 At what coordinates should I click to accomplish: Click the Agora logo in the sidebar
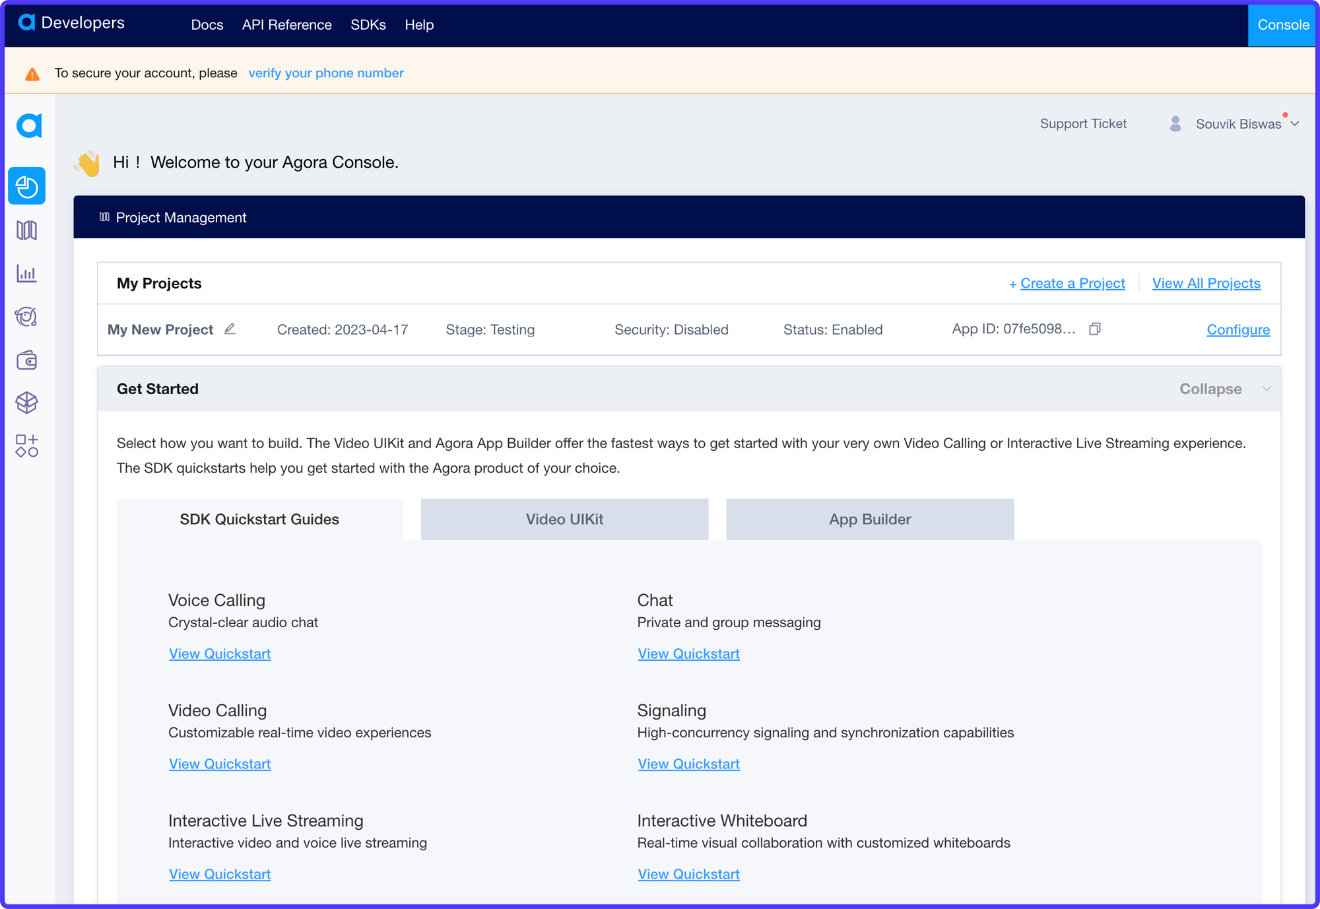click(x=29, y=125)
